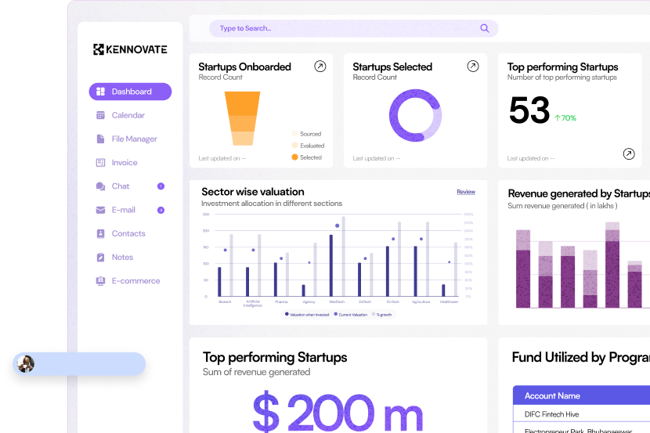
Task: Click the Calendar icon in sidebar
Action: tap(100, 115)
